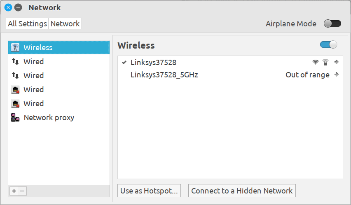The image size is (351, 205).
Task: Select the Wireless antenna icon in sidebar
Action: (x=15, y=47)
